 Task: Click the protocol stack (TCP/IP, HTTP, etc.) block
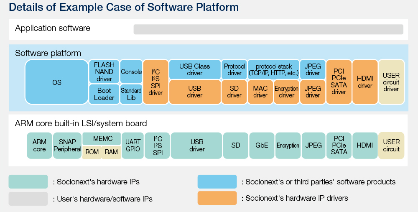273,69
